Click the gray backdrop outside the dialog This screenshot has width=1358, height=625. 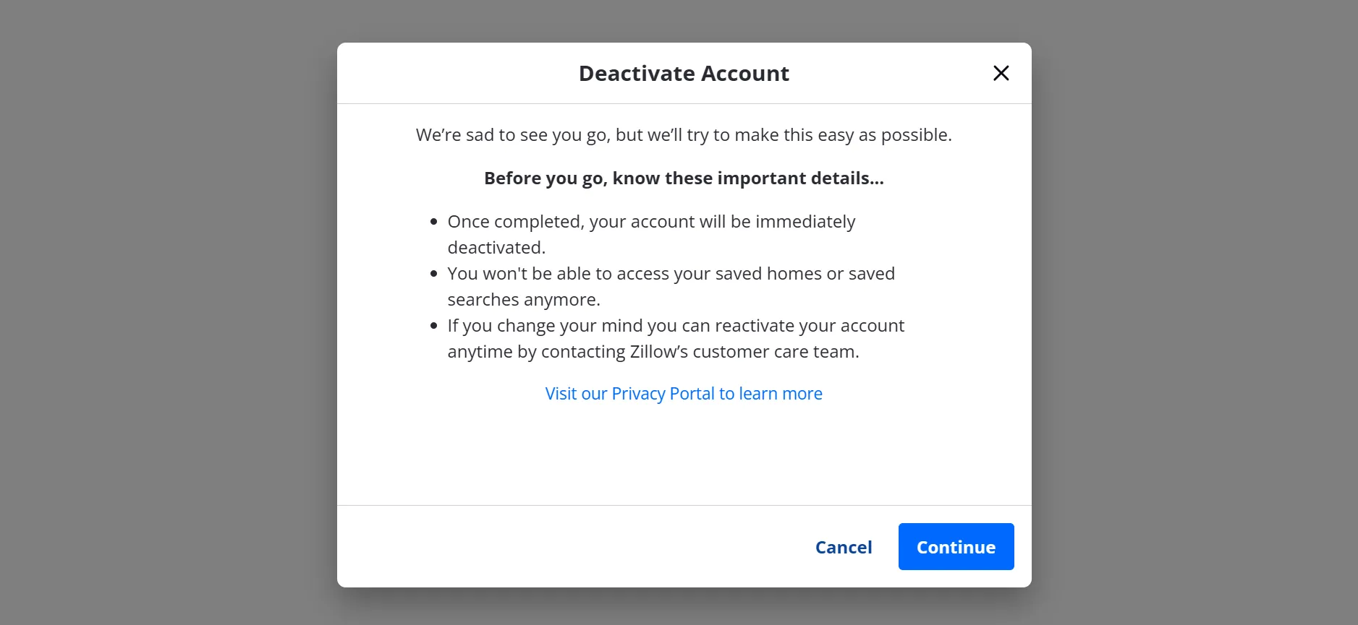[x=145, y=311]
